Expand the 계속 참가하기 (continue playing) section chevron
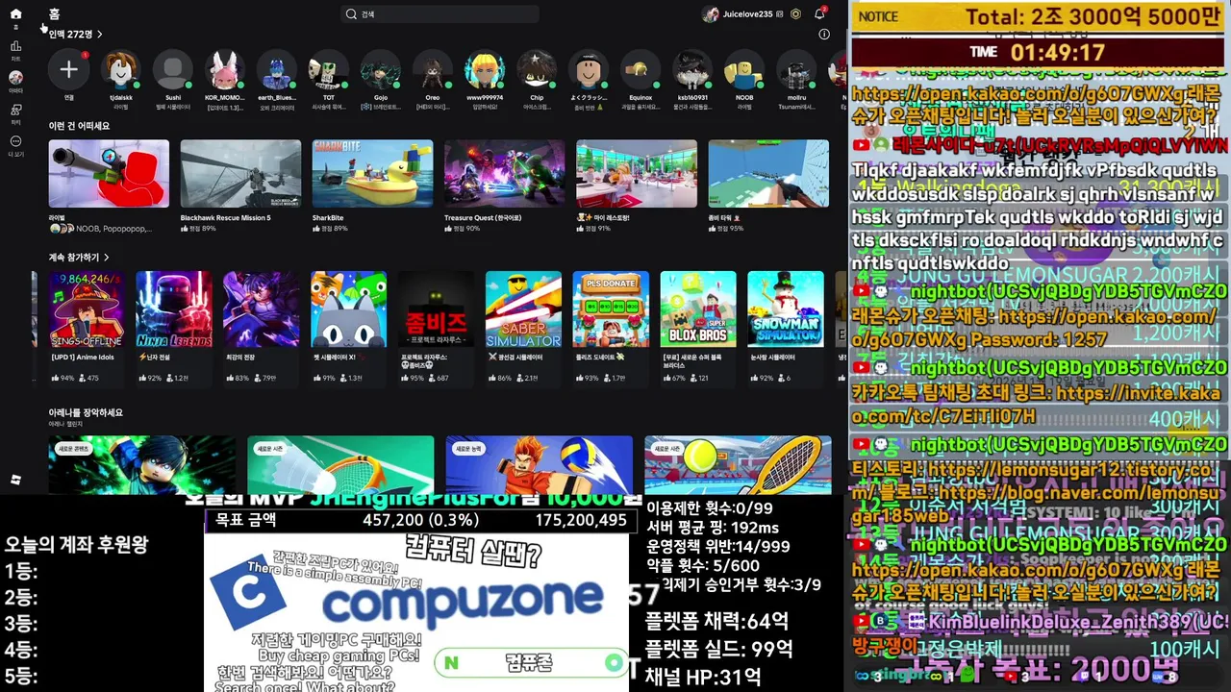Image resolution: width=1231 pixels, height=692 pixels. click(x=106, y=258)
